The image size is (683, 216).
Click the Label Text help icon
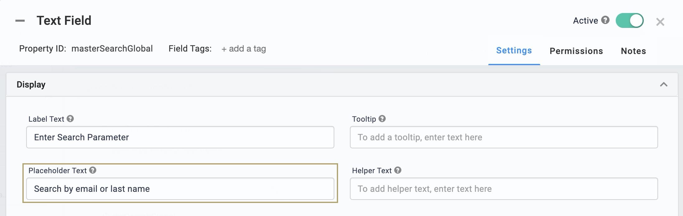[70, 119]
